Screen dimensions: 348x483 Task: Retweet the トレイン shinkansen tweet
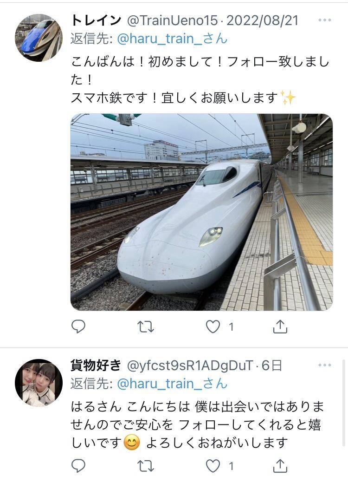146,327
